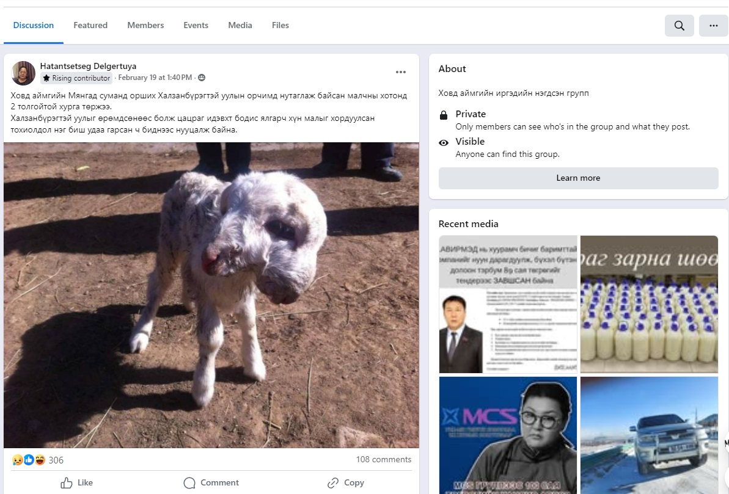
Task: Click the thumbs-up Like icon
Action: coord(67,483)
